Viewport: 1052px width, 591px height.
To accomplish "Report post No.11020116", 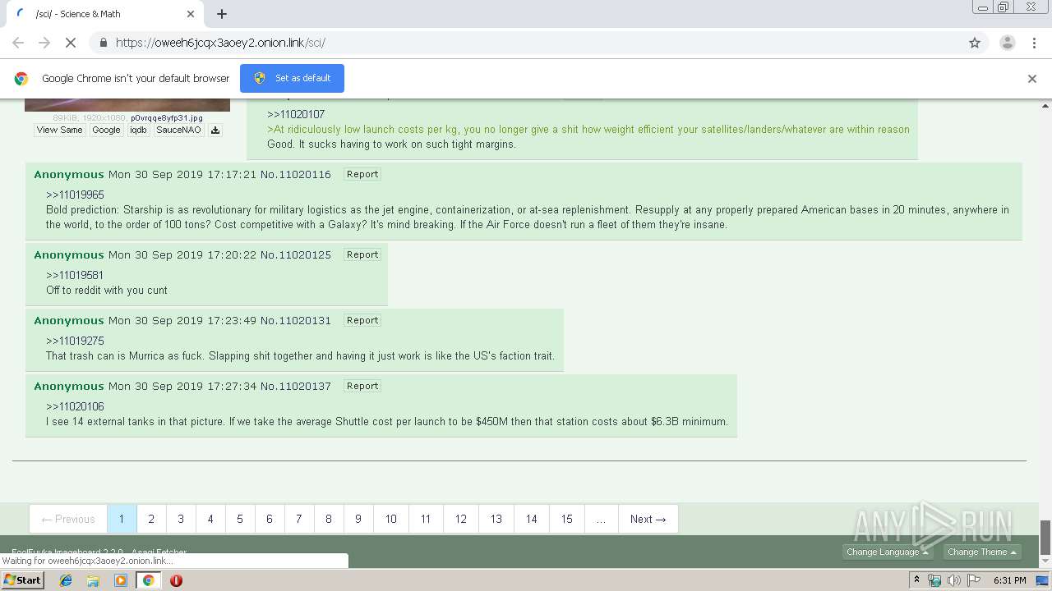I will pyautogui.click(x=362, y=174).
